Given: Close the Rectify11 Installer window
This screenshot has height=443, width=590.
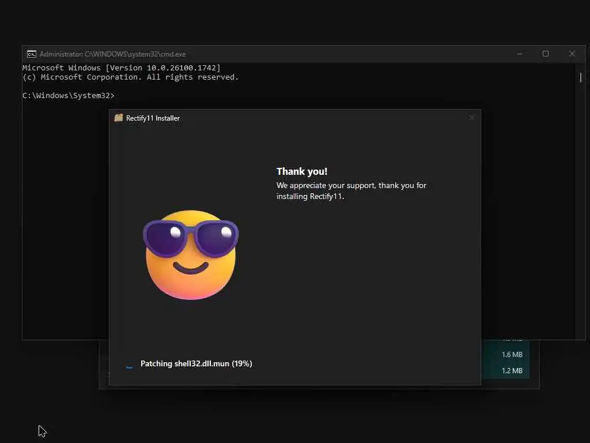Looking at the screenshot, I should pyautogui.click(x=471, y=118).
